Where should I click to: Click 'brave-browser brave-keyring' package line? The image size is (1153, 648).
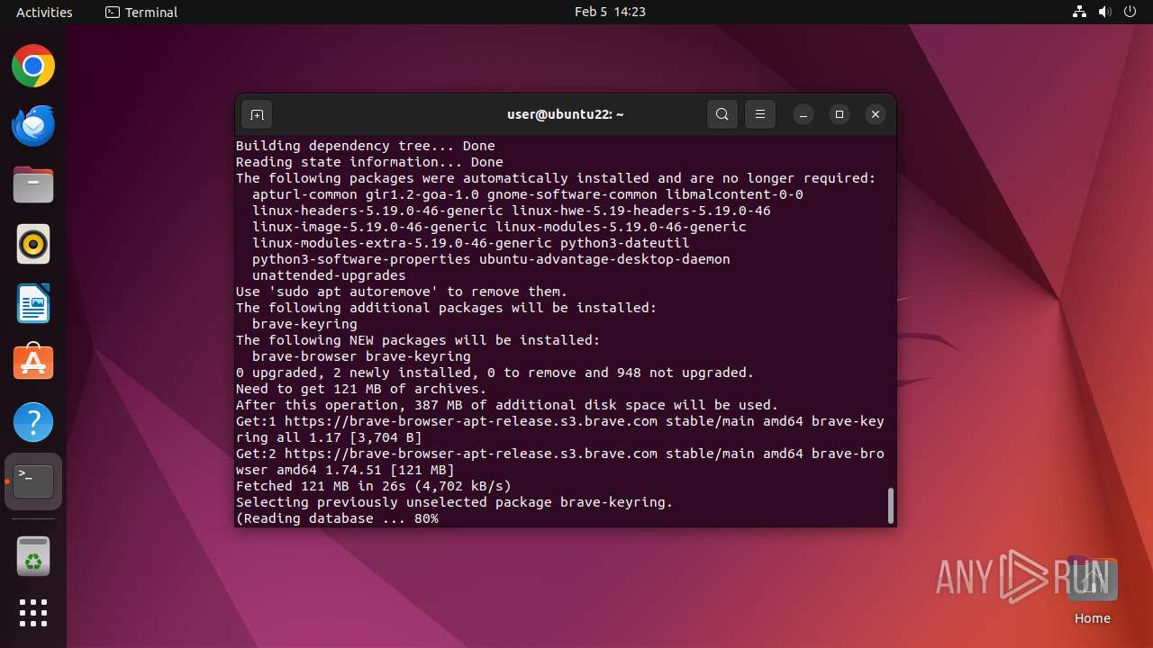pyautogui.click(x=361, y=356)
